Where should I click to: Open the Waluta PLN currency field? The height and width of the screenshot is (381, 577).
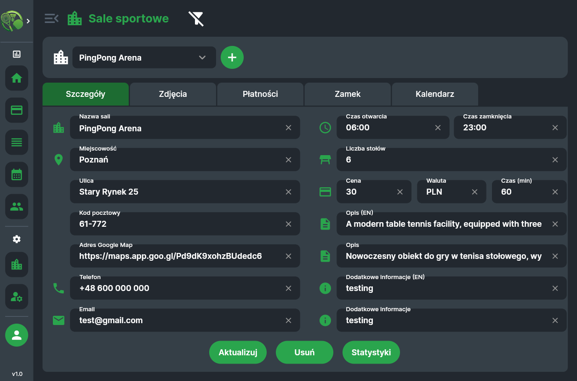[x=445, y=192]
